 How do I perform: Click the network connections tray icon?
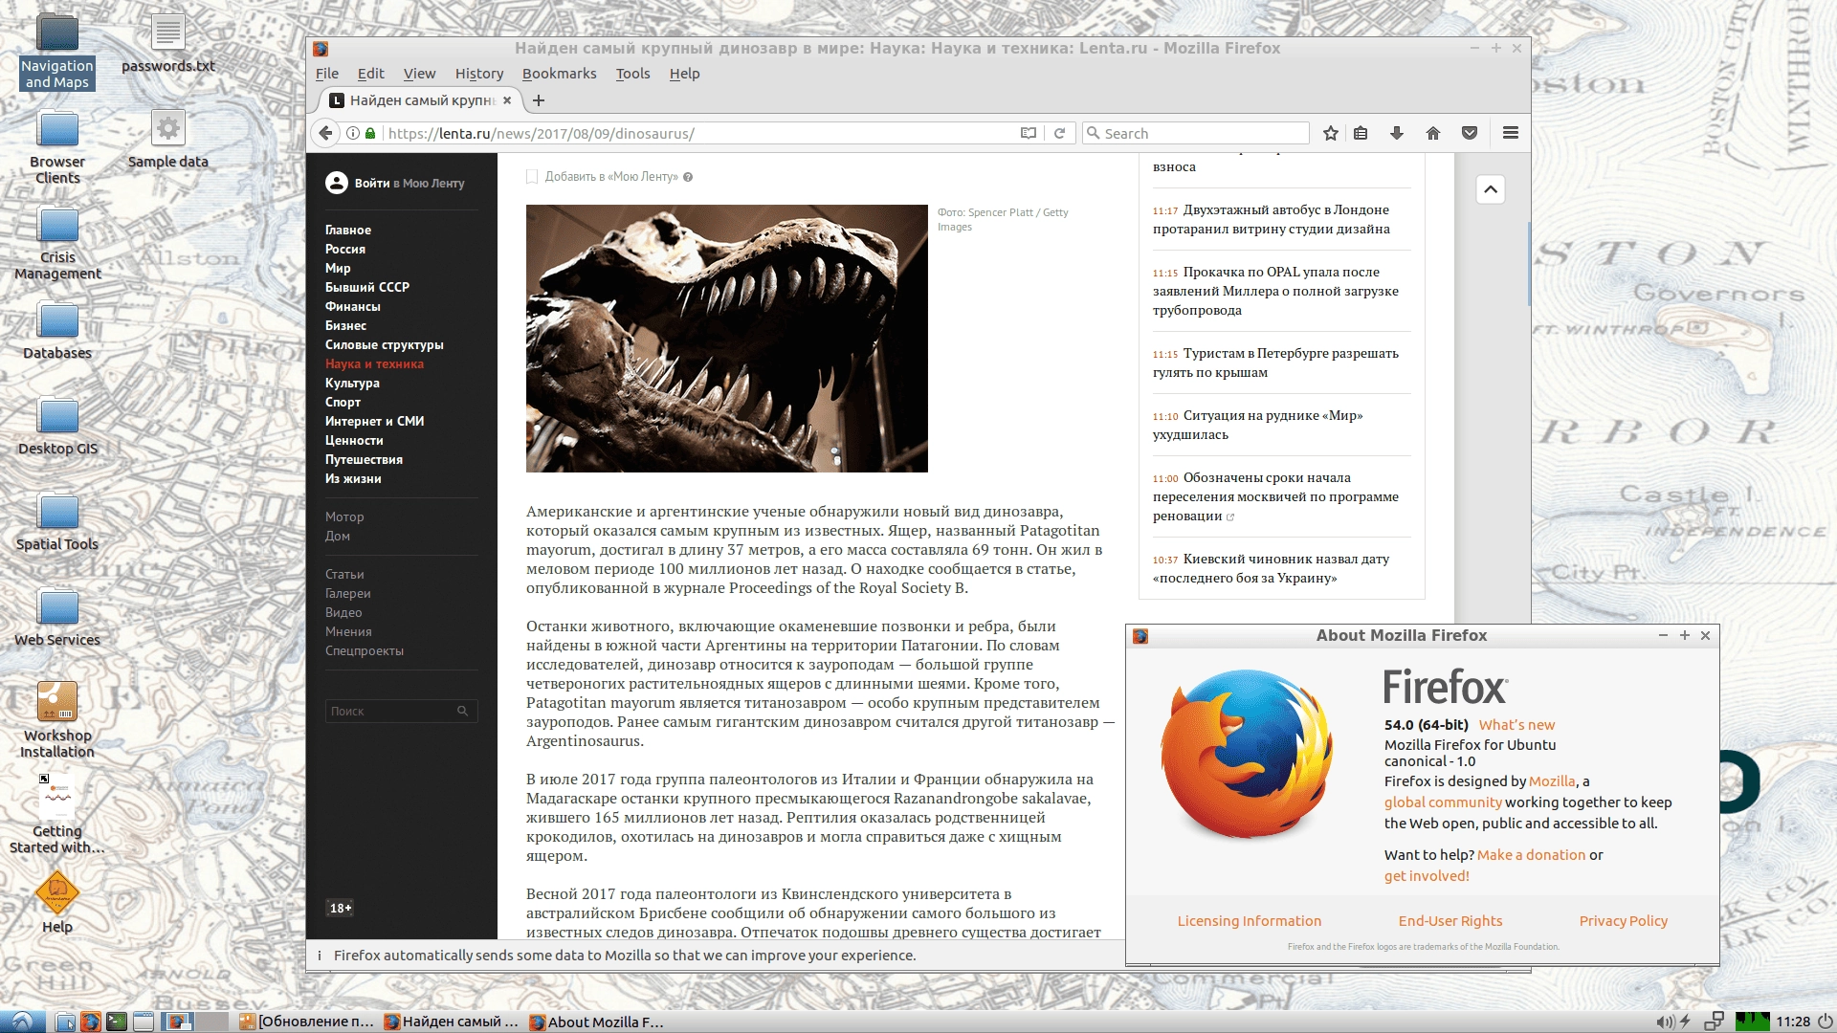pyautogui.click(x=1714, y=1022)
